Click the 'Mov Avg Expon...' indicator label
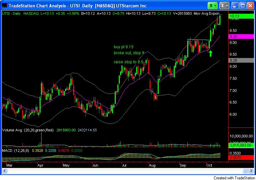Screen dimensions: 256x180 pos(208,13)
